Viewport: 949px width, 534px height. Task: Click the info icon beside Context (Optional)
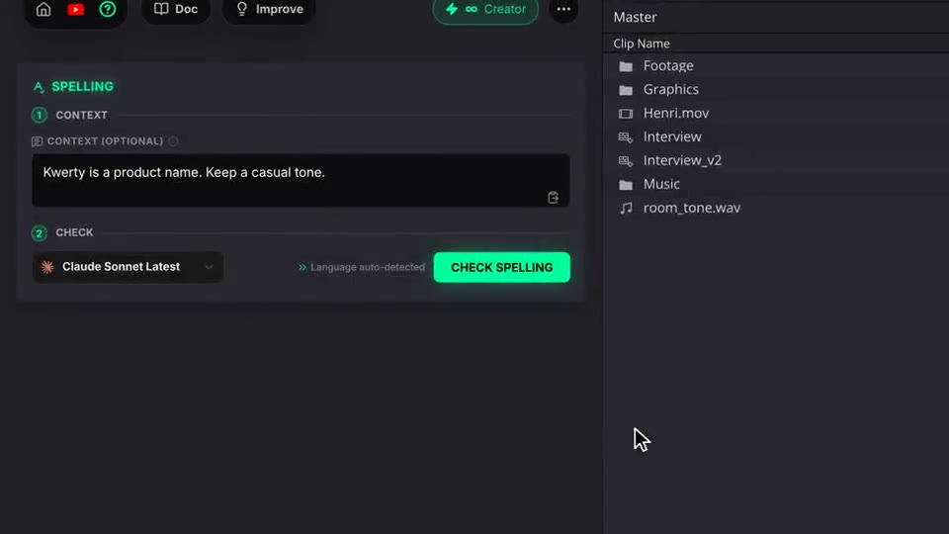point(173,141)
